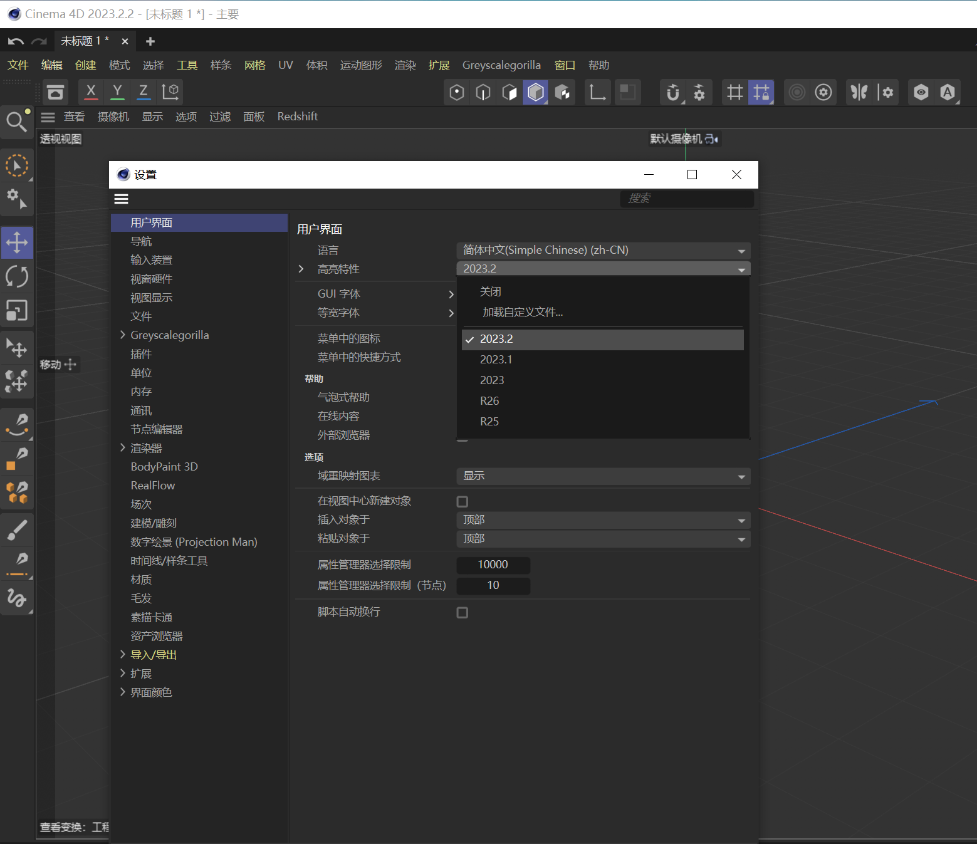This screenshot has width=977, height=844.
Task: Expand the 高亮特性 section arrow
Action: pos(301,269)
